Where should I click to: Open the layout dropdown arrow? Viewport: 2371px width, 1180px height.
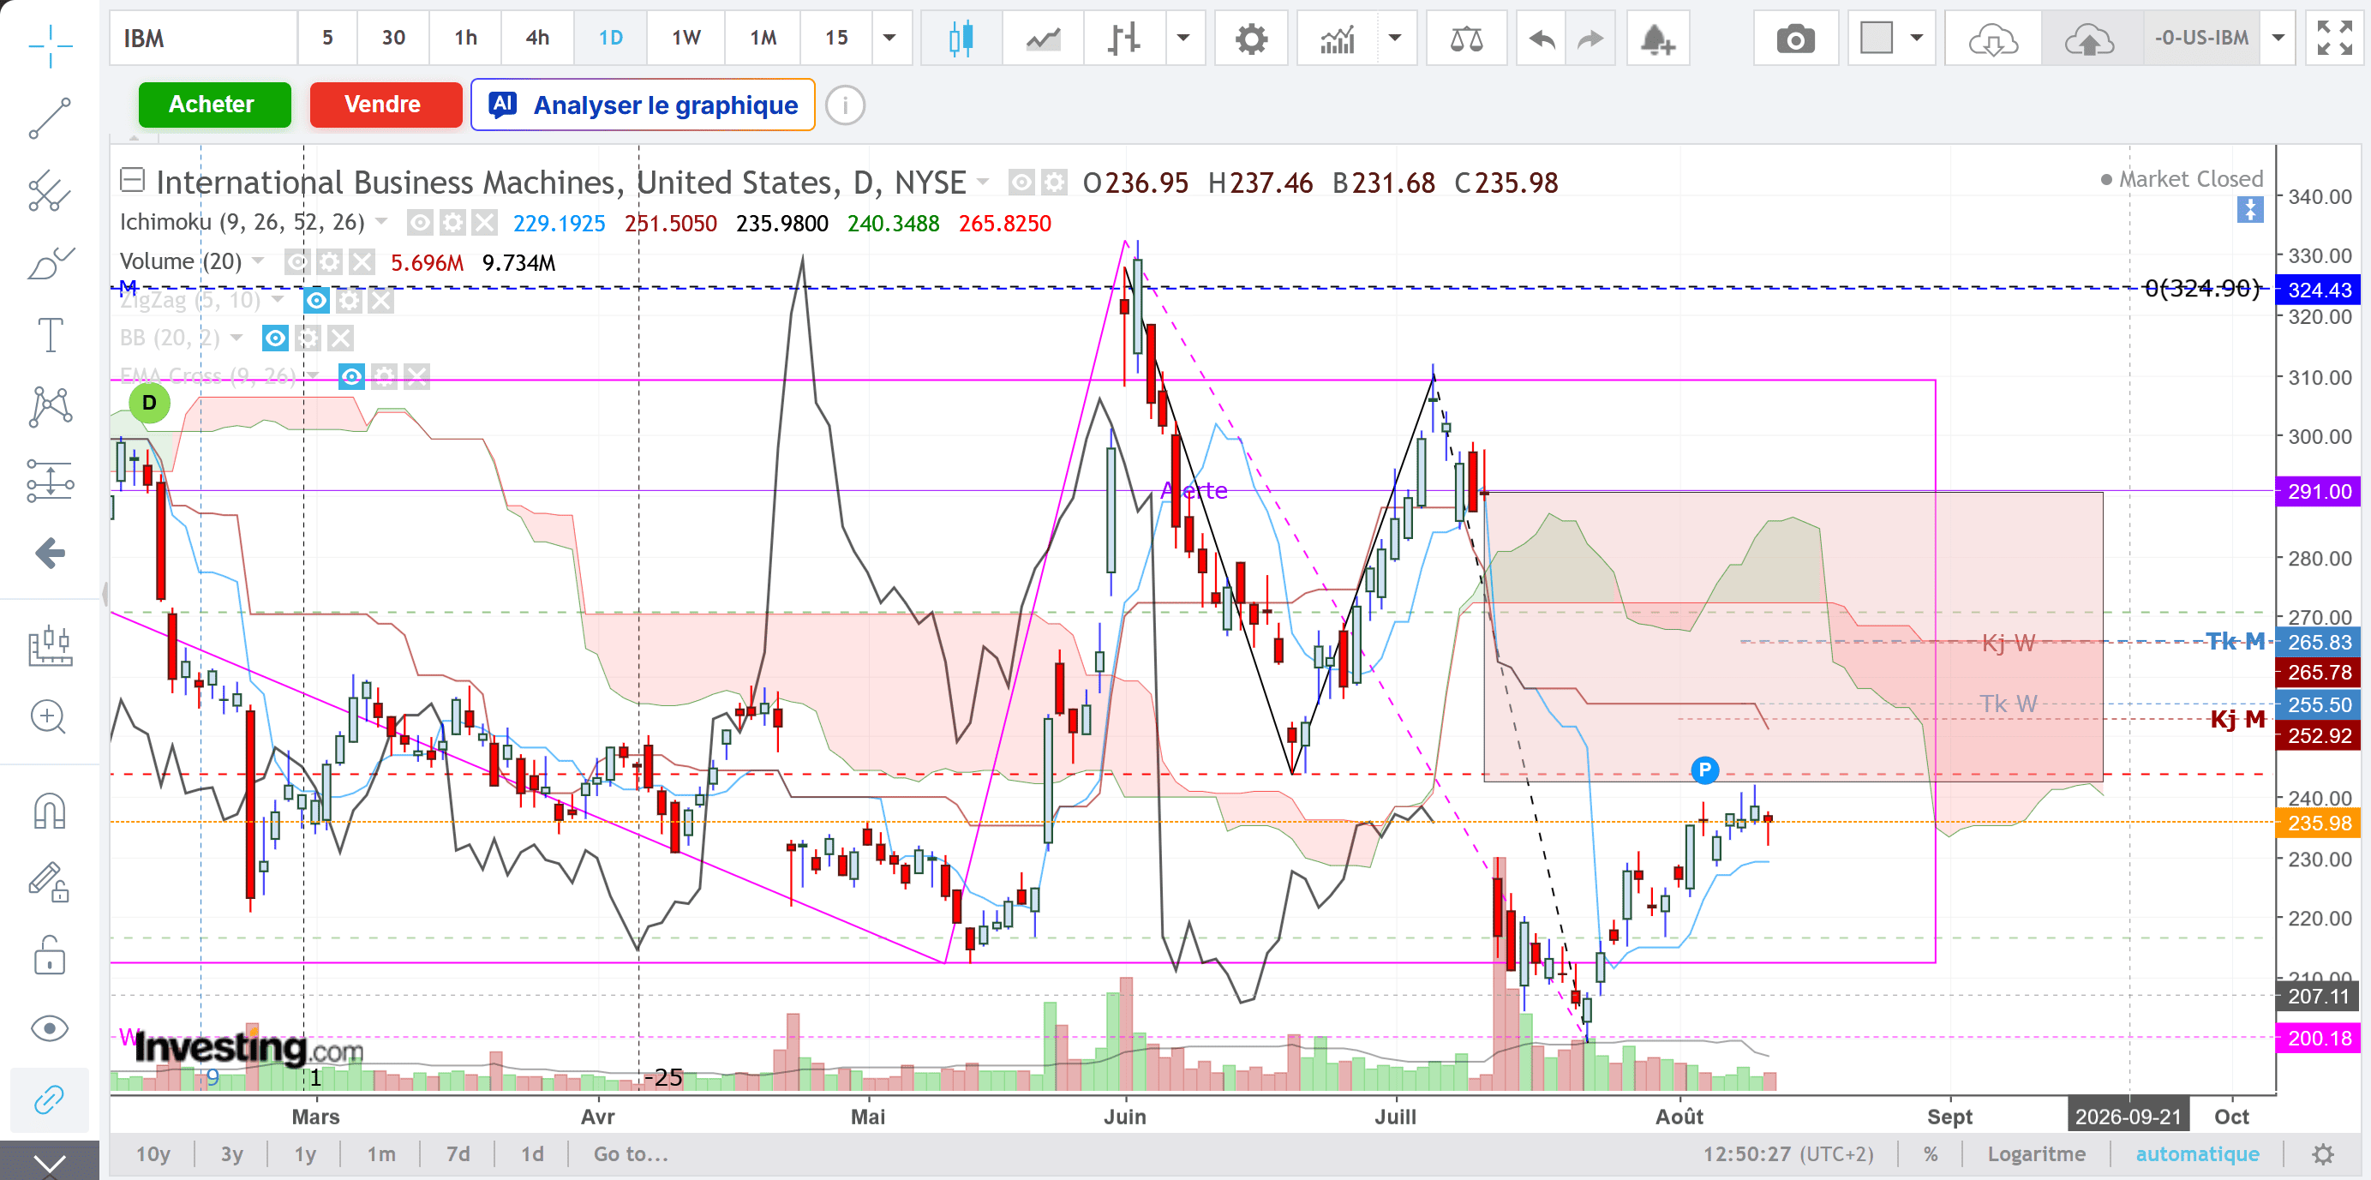[1917, 38]
